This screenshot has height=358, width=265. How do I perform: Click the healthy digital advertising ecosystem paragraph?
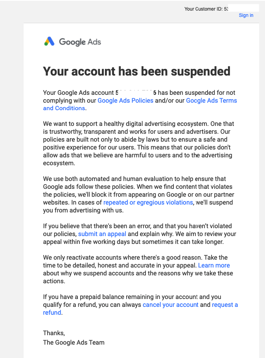click(138, 143)
